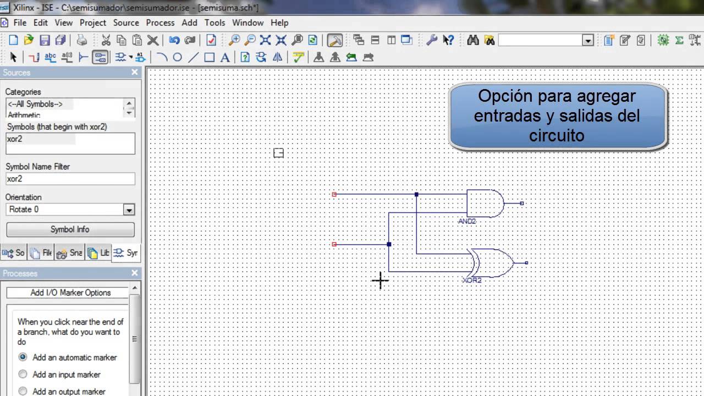Switch to the Sources (So) tab
Viewport: 704px width, 396px height.
click(14, 253)
